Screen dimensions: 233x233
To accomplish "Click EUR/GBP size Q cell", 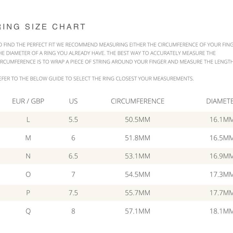I will (28, 211).
